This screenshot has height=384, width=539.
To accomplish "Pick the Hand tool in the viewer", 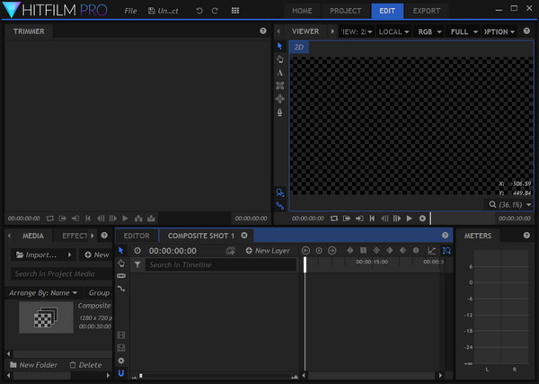I will coord(280,58).
